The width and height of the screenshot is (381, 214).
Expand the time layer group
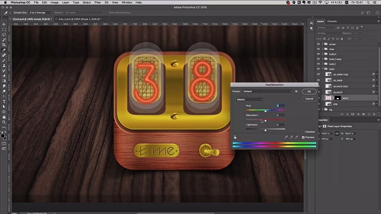[x=323, y=49]
